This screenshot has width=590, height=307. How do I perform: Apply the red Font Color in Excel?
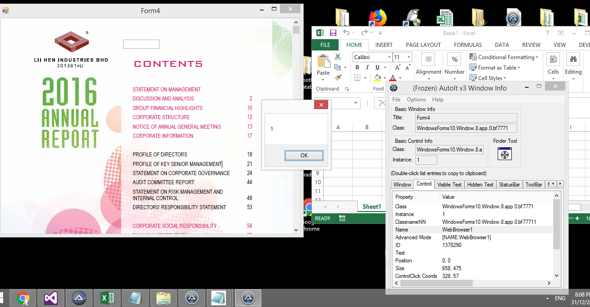[393, 78]
